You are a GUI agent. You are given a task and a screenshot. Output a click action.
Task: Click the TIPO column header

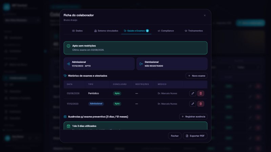pos(91,84)
